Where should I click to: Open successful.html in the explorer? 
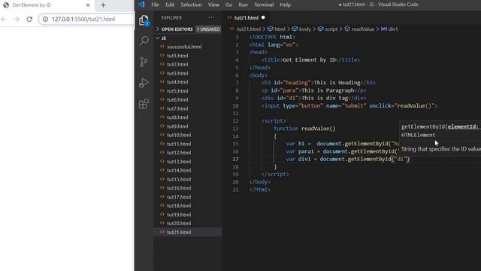coord(184,47)
